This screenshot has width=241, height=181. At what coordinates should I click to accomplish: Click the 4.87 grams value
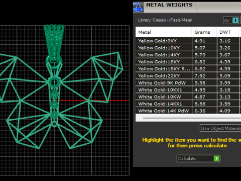click(200, 97)
